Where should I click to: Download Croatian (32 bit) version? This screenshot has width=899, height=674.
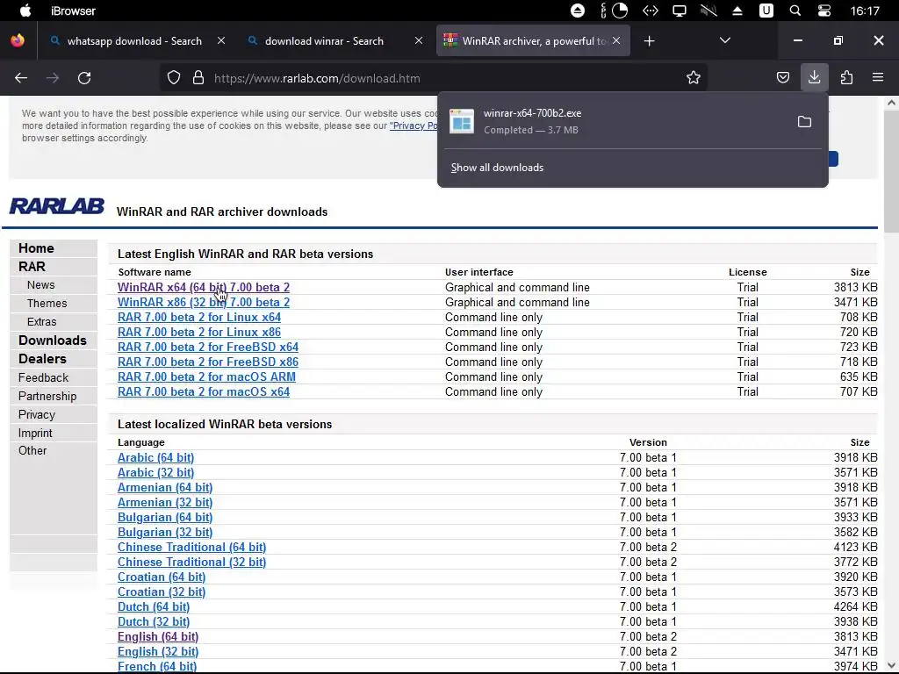[162, 592]
